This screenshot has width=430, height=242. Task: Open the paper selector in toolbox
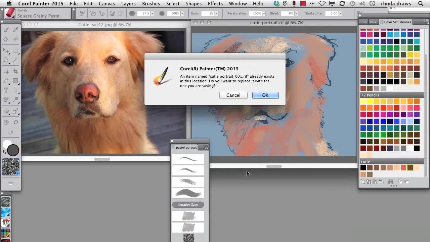tap(11, 167)
